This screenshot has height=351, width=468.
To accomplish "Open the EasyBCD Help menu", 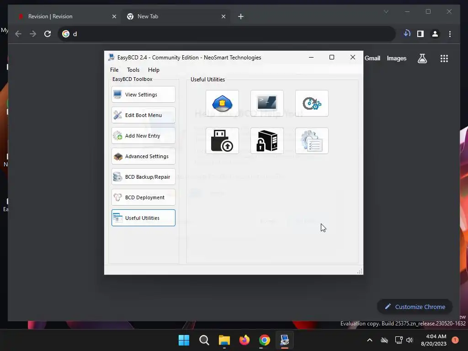I will 154,70.
